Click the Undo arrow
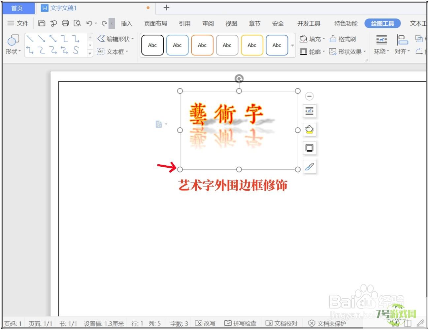The width and height of the screenshot is (429, 330). click(89, 23)
